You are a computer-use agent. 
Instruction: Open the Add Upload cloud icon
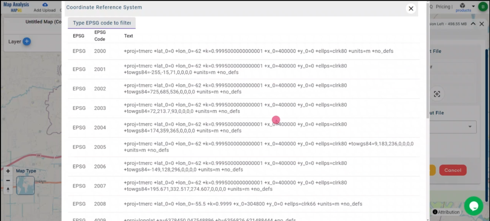[x=45, y=5]
